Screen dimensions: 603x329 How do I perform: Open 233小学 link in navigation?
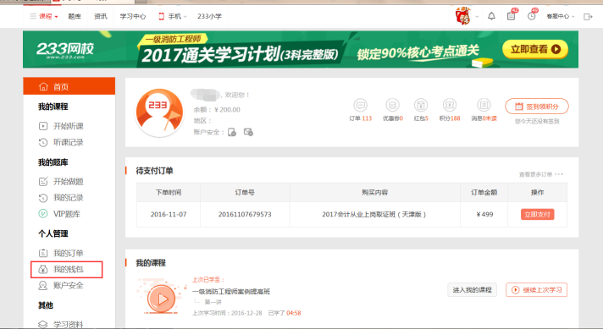tap(209, 17)
